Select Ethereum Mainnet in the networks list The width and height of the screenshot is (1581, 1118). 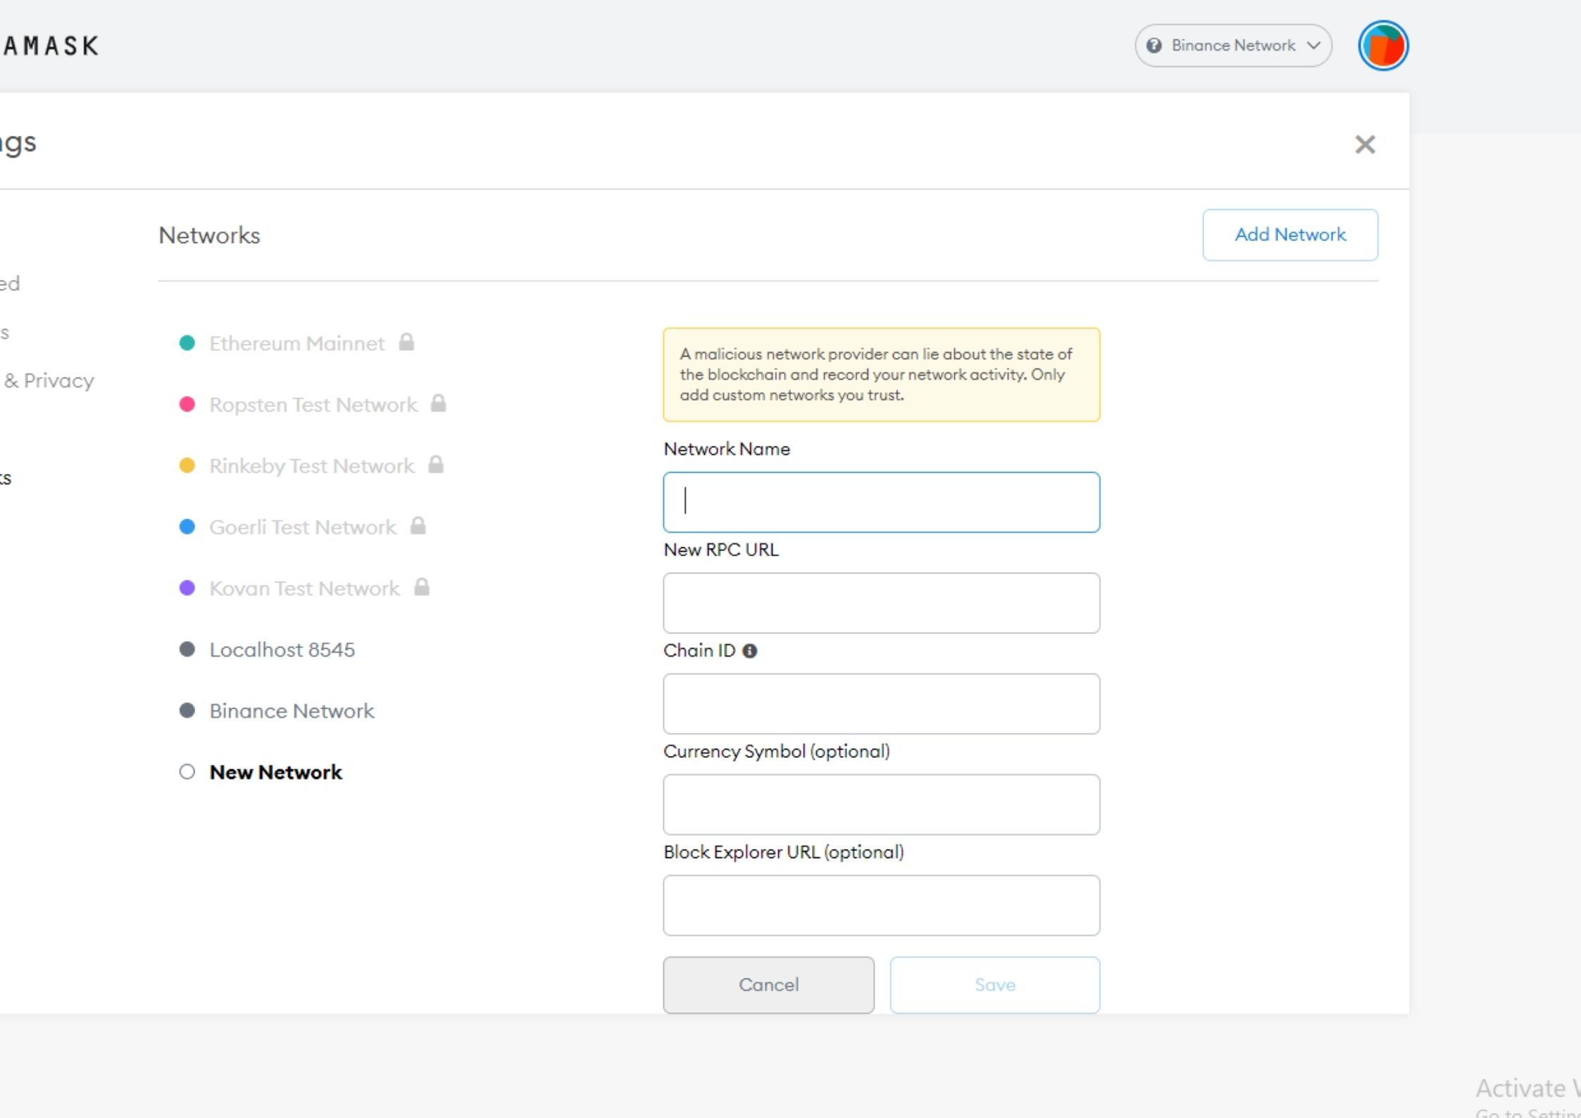point(296,343)
